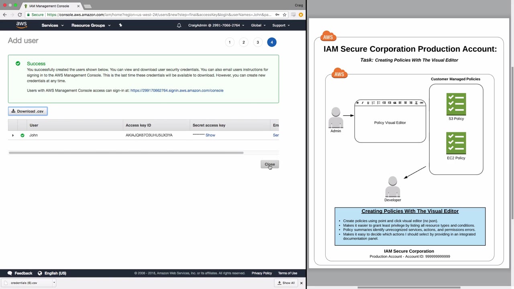
Task: Click the Close button
Action: pos(270,164)
